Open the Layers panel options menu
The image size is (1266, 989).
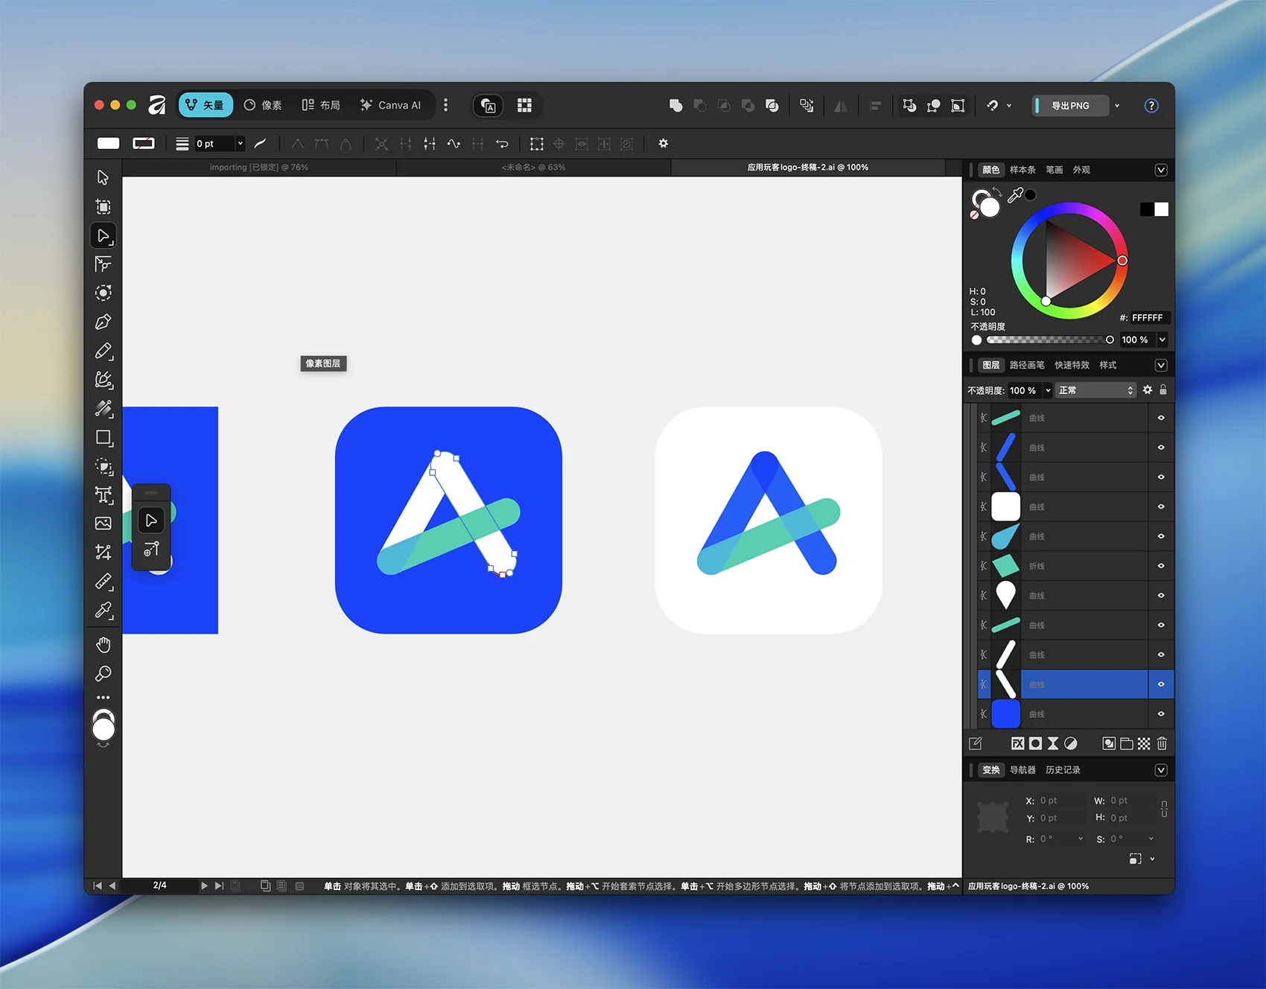(x=1161, y=366)
